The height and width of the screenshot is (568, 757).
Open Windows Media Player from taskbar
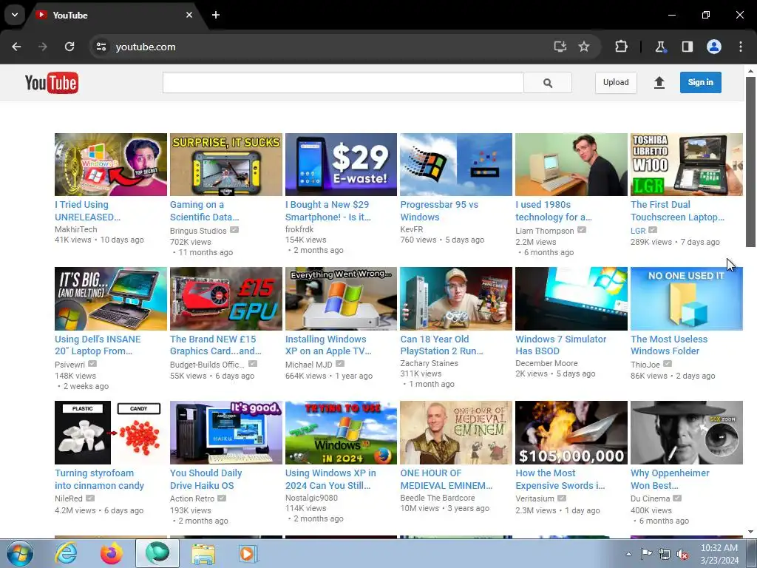pos(248,553)
